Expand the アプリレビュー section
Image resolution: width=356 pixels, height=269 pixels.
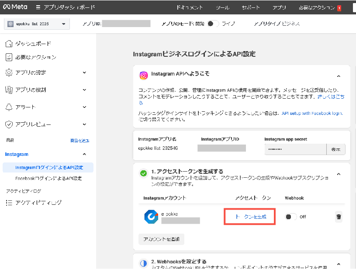[x=84, y=124]
